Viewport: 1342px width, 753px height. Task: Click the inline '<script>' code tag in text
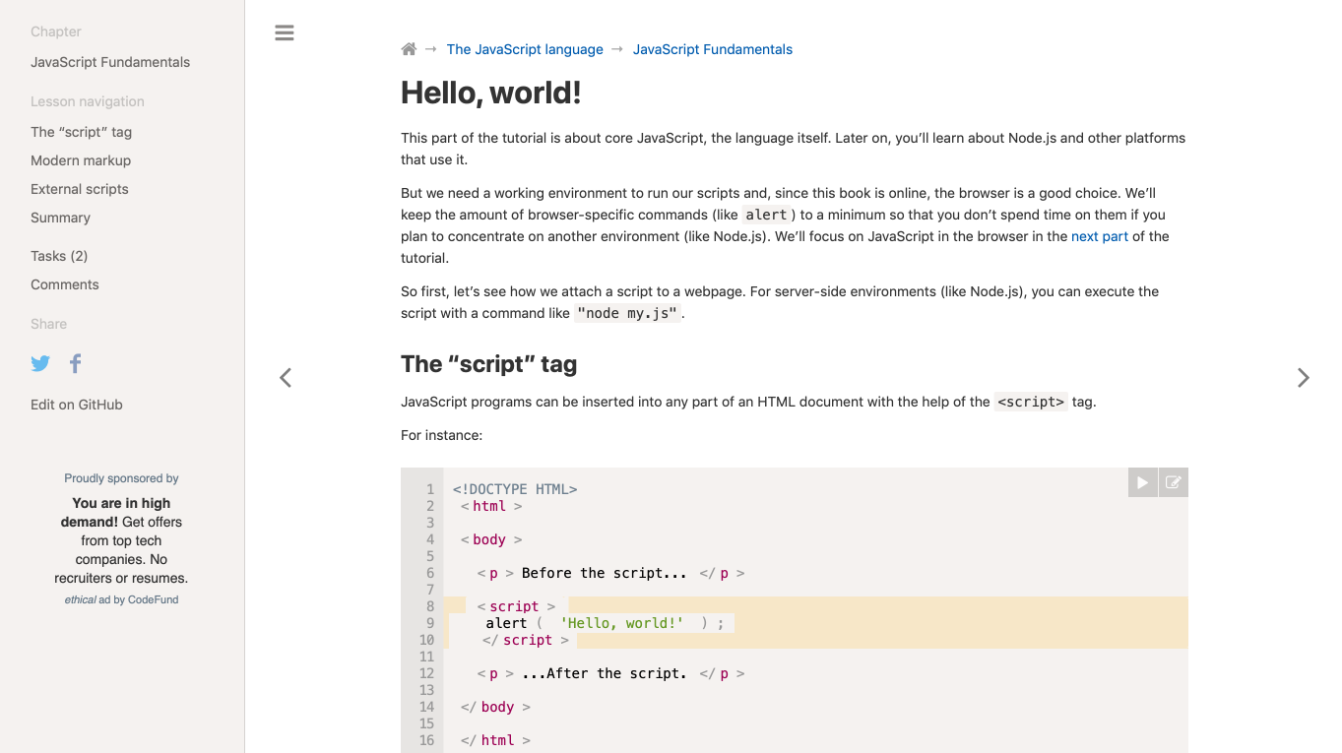tap(1031, 402)
